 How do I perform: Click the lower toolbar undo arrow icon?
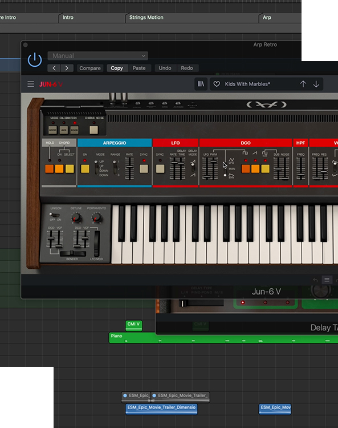point(315,280)
